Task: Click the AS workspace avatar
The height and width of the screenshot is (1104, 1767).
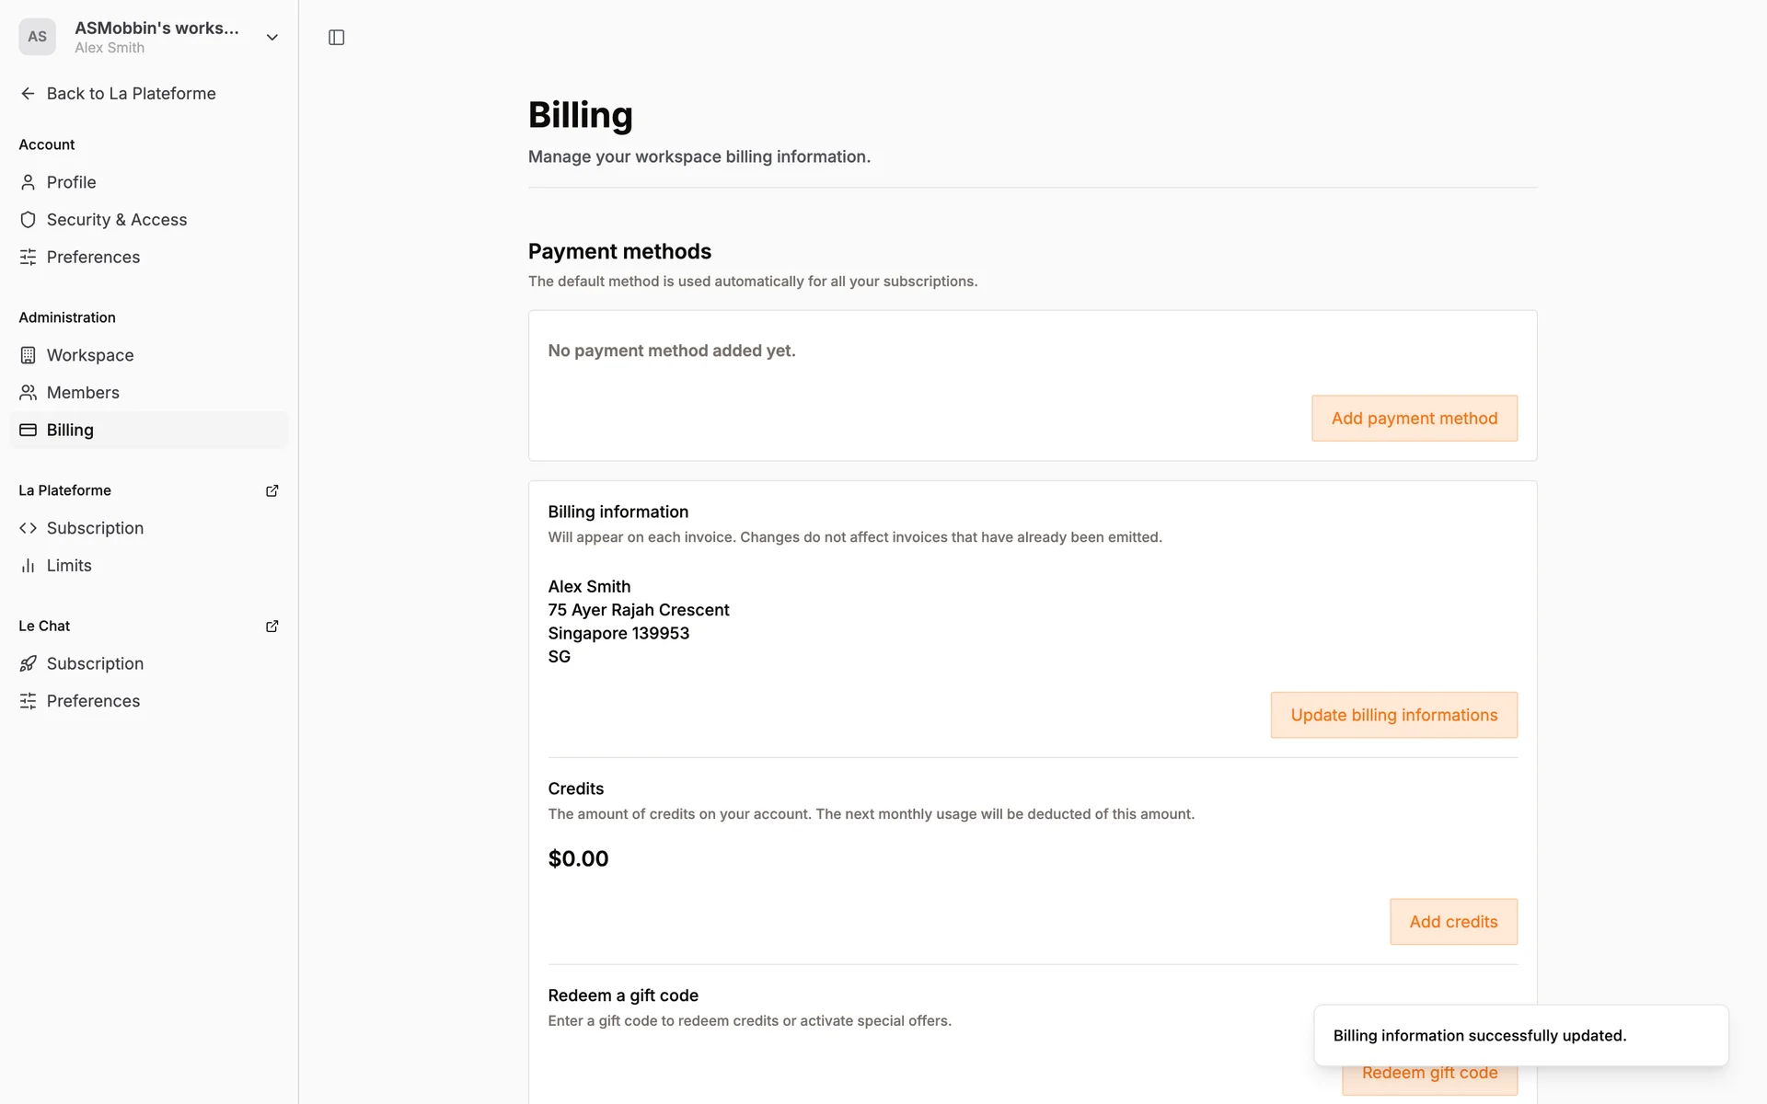Action: [37, 37]
